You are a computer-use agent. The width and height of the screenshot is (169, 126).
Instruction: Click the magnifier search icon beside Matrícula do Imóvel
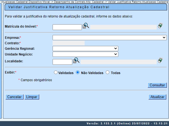86,26
